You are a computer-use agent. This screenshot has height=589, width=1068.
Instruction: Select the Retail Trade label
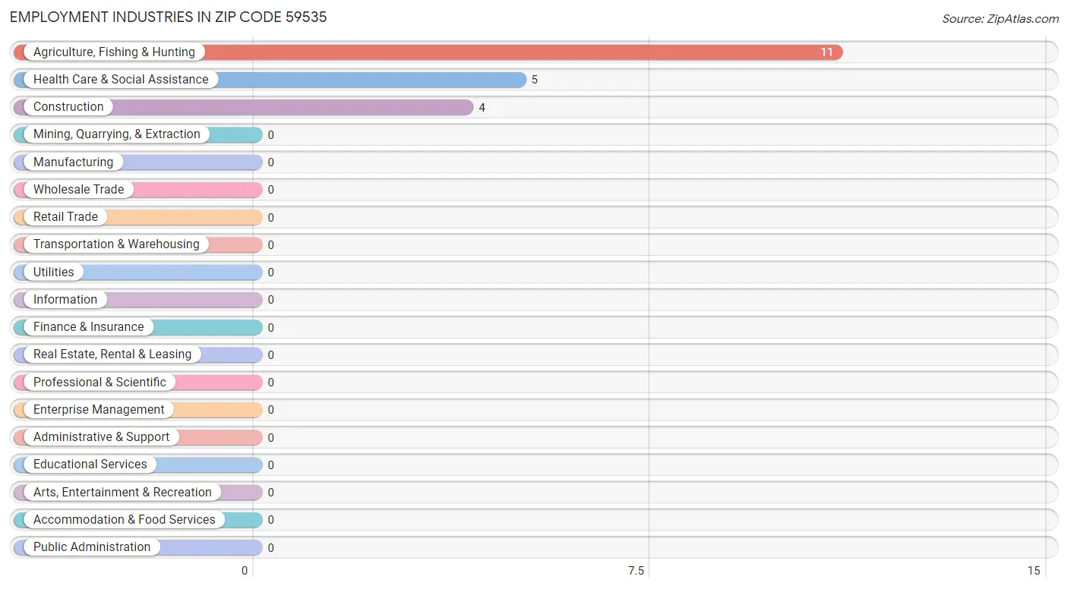pyautogui.click(x=65, y=217)
